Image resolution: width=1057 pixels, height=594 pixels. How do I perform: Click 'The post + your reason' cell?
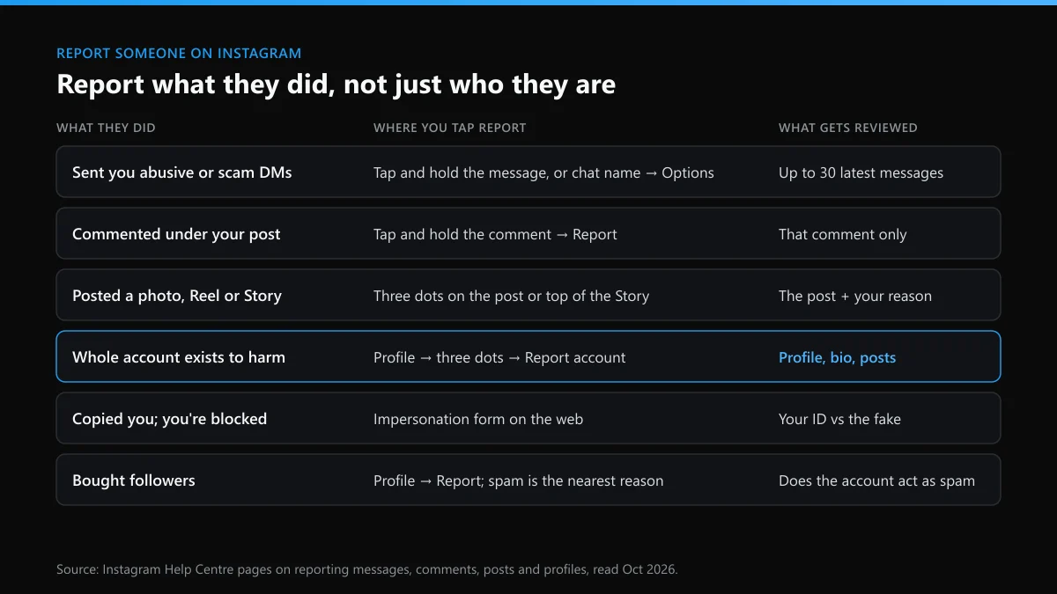click(x=854, y=296)
